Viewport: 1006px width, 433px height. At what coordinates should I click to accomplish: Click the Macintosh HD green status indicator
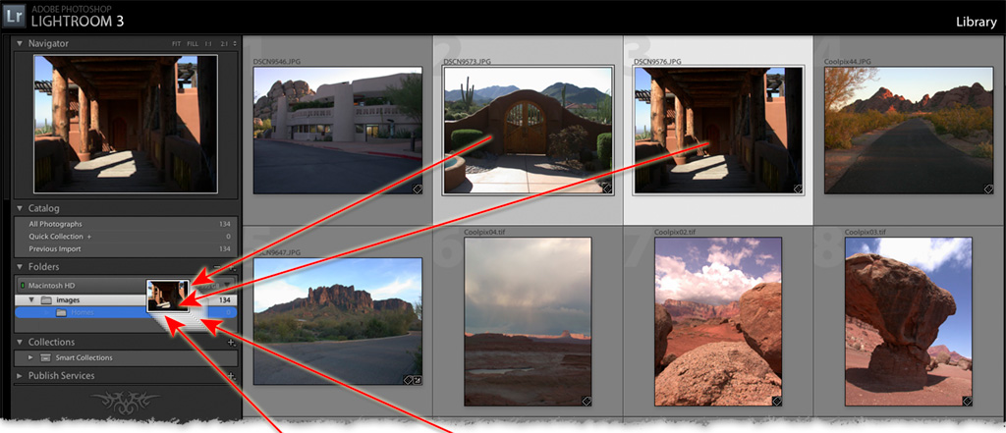pos(23,286)
